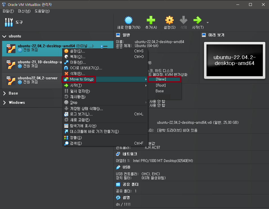
Task: Open Move to Group submenu arrow
Action: [x=146, y=79]
